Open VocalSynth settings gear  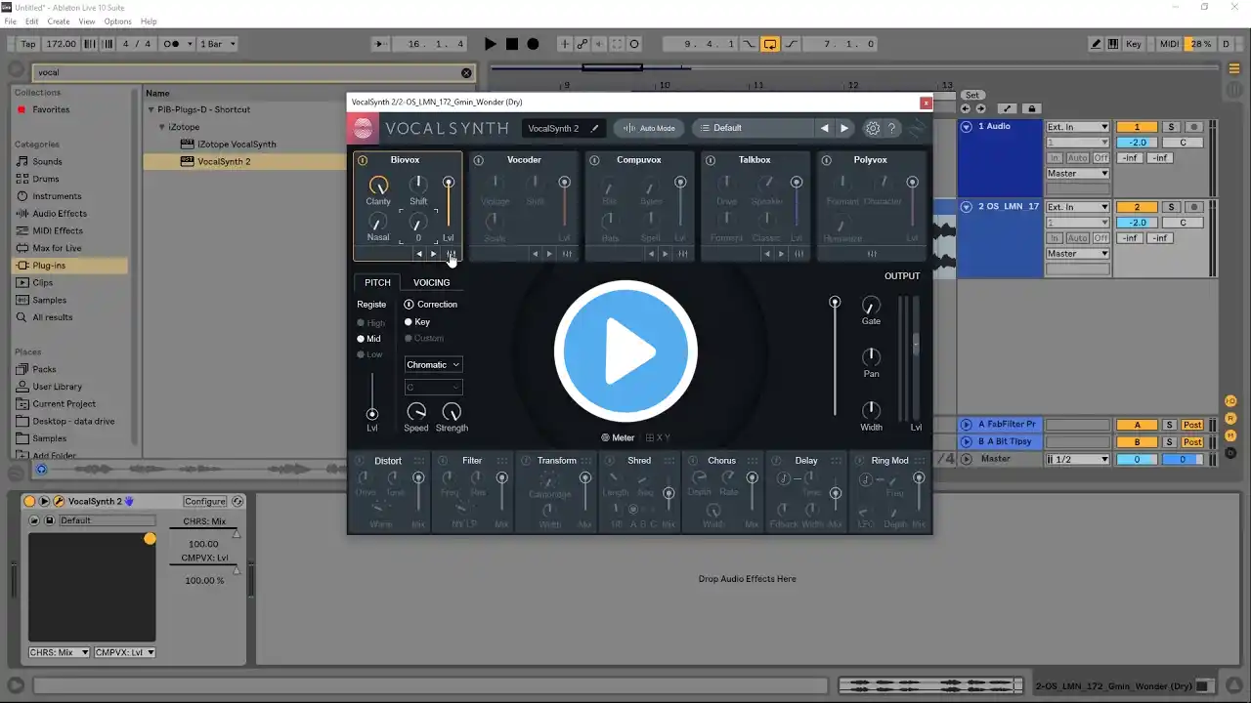pos(873,128)
